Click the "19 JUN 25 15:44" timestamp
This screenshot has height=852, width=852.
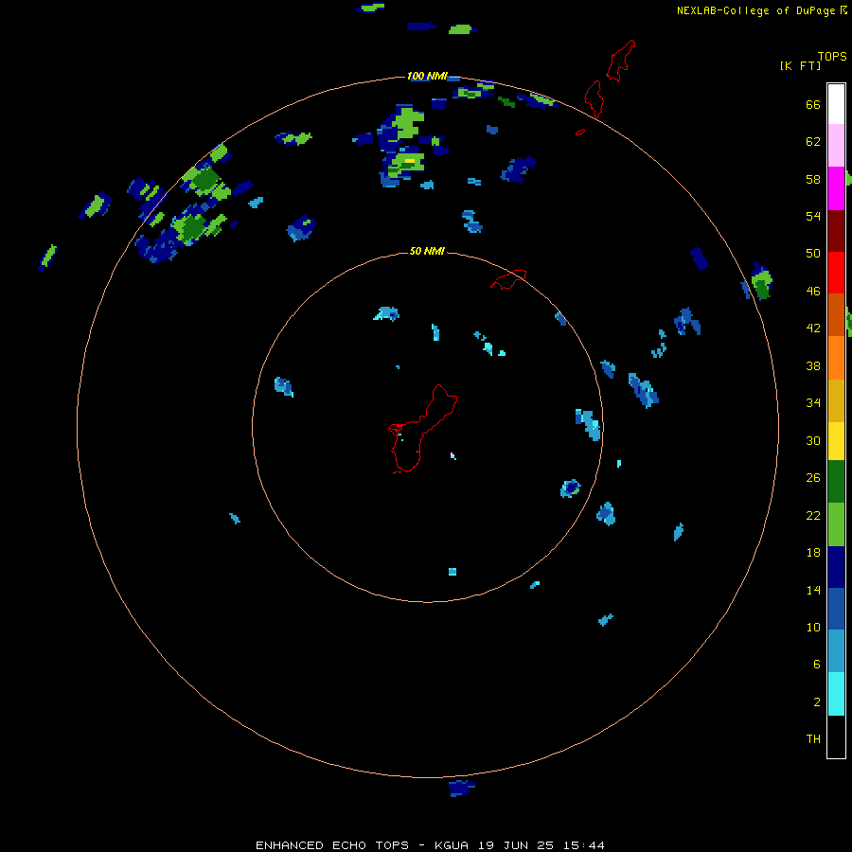(x=541, y=845)
